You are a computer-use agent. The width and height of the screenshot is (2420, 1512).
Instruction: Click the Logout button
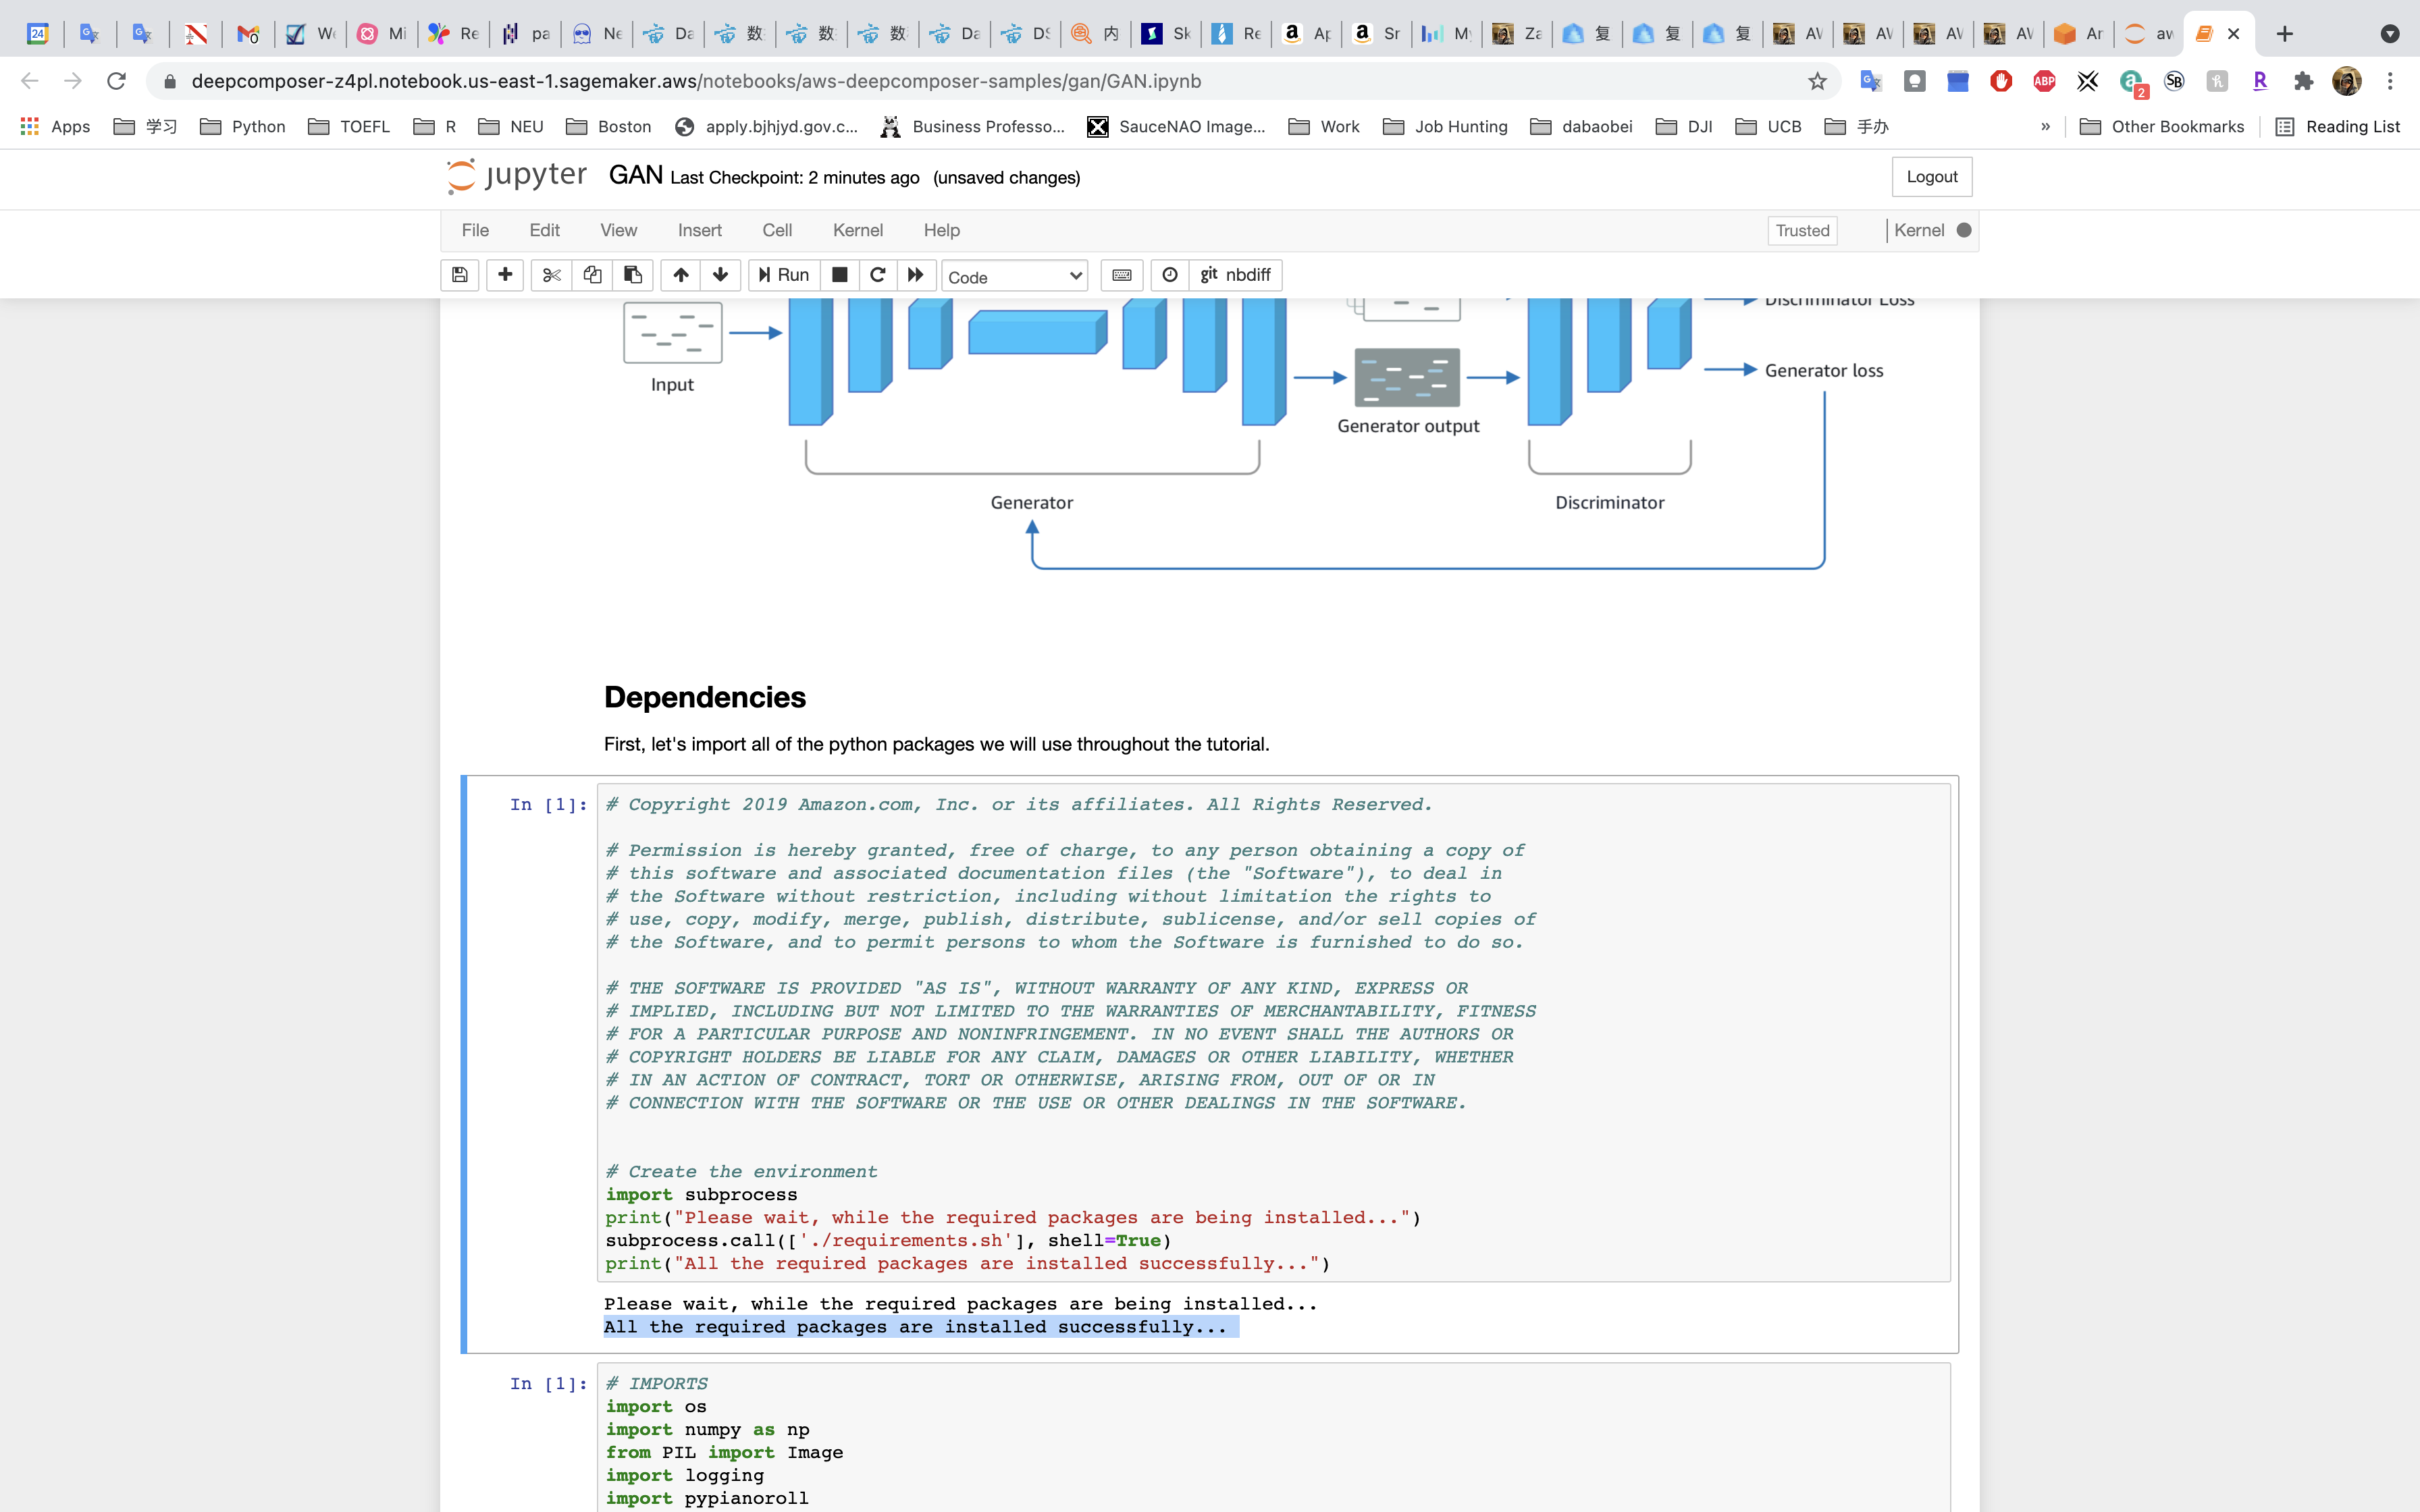coord(1931,177)
